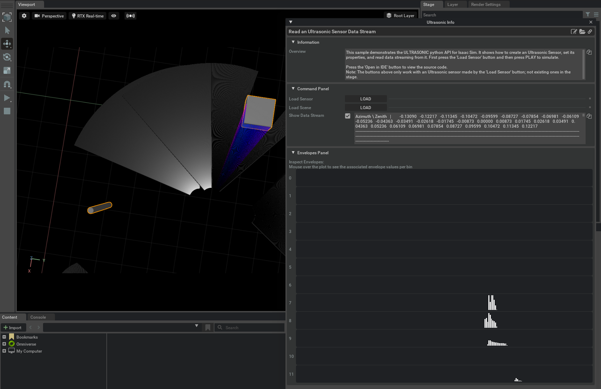Expand the My Computer tree node
Image resolution: width=601 pixels, height=389 pixels.
click(x=4, y=351)
